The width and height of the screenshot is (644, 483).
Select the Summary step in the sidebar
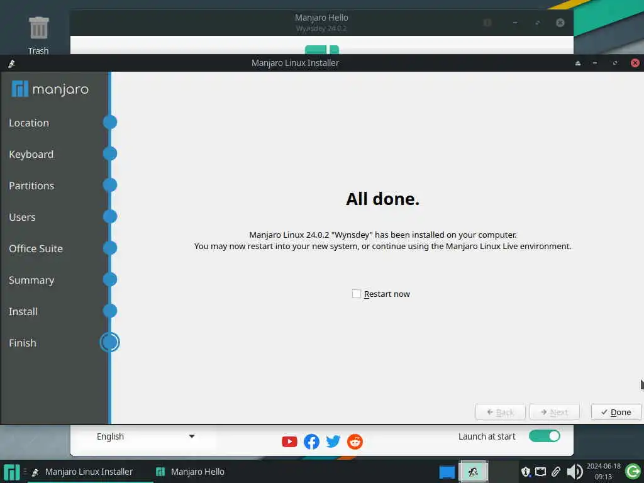click(31, 280)
